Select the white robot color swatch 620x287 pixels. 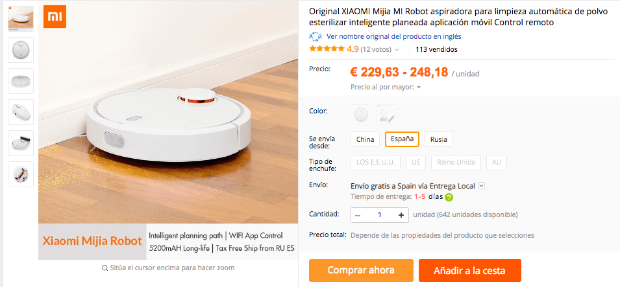click(x=361, y=115)
